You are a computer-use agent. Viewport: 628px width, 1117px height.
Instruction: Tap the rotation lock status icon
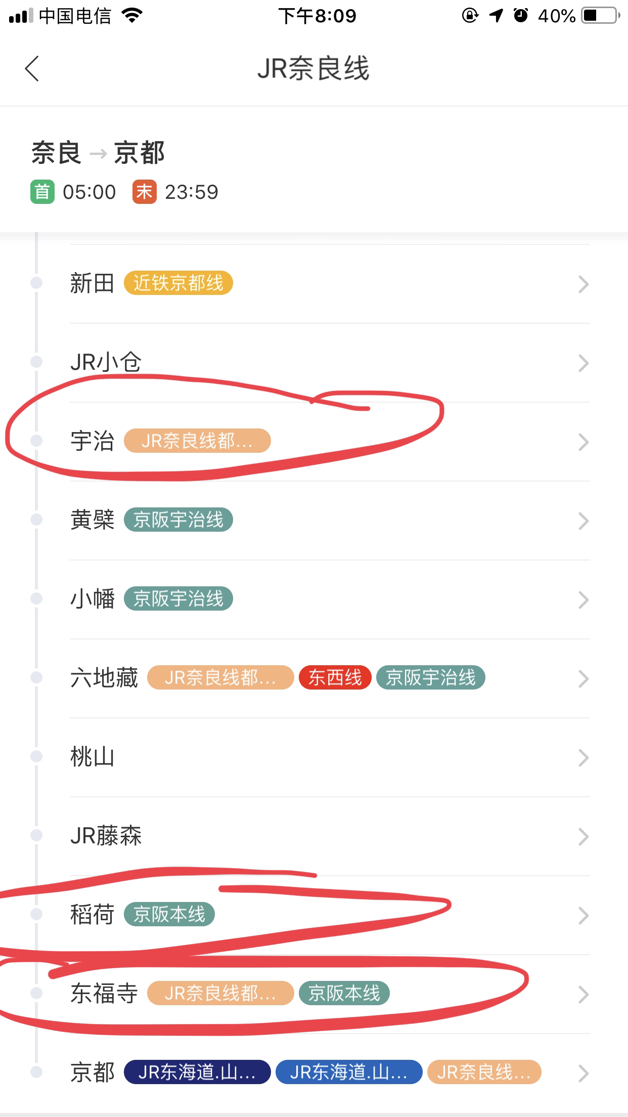click(x=470, y=16)
